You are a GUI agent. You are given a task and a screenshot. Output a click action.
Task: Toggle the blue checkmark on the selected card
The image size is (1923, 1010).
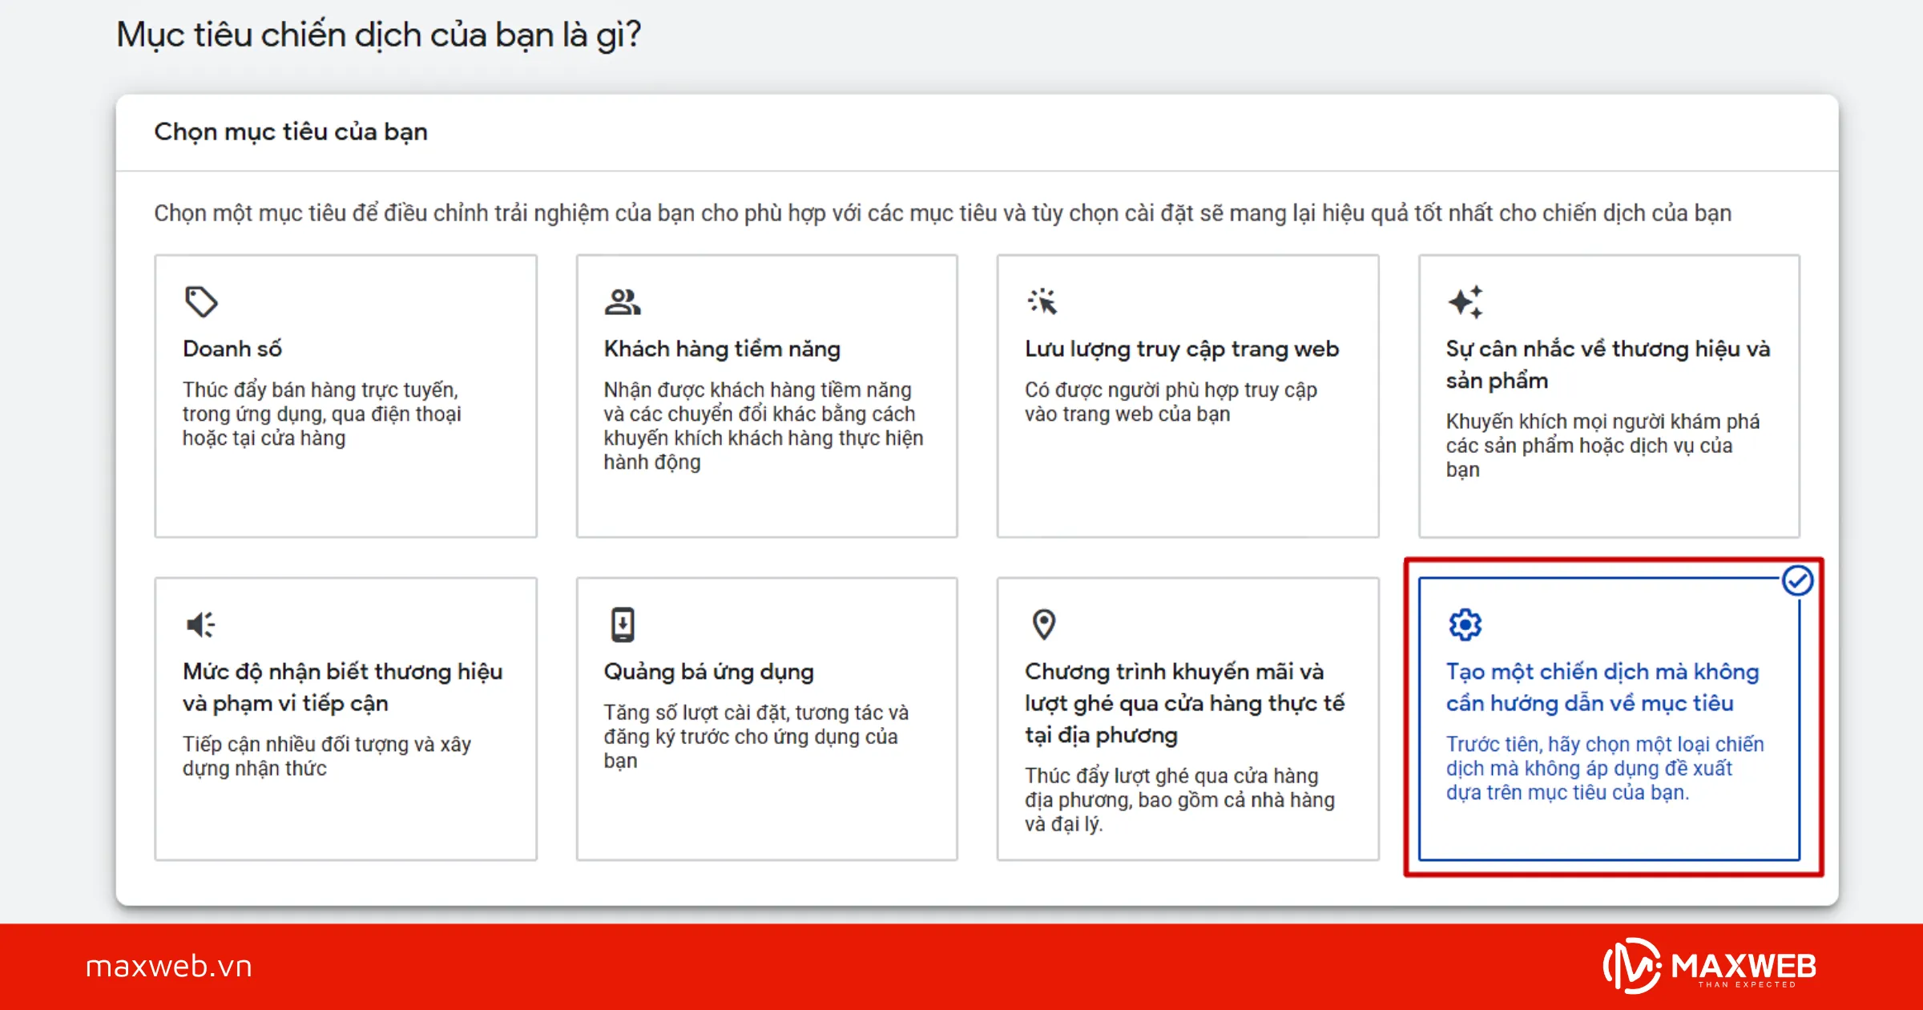1799,580
